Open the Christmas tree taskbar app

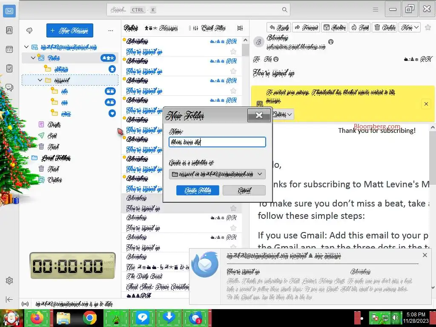(116, 318)
